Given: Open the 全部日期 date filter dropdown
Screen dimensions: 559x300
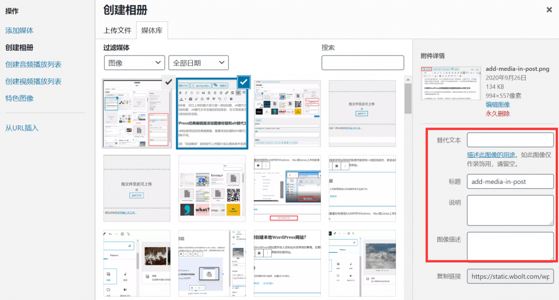Looking at the screenshot, I should click(199, 63).
